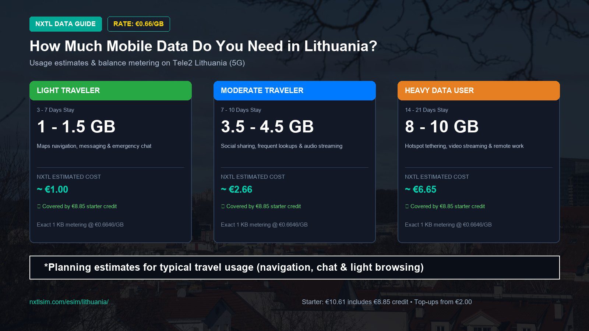Screen dimensions: 589x331
Task: Click the RATE €0.66/GB badge
Action: 138,24
